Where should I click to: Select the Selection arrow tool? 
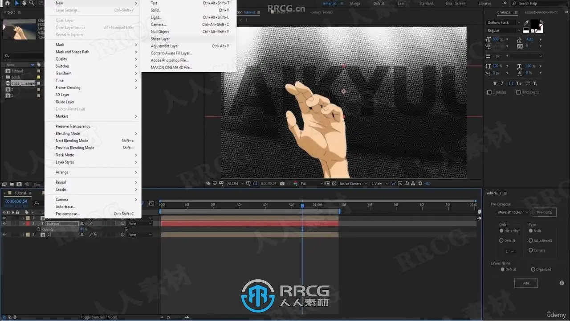17,3
